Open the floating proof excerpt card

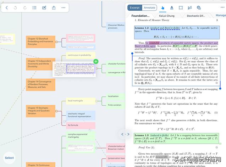coord(74,69)
